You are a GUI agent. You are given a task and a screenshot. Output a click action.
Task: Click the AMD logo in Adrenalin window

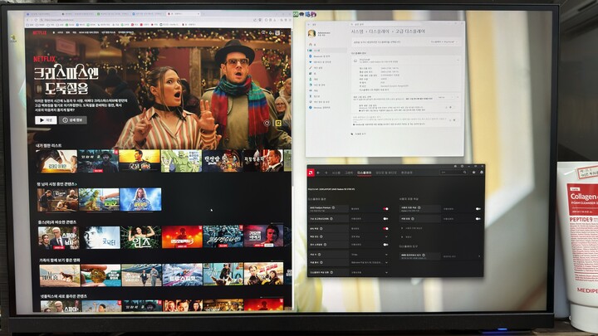click(x=311, y=173)
